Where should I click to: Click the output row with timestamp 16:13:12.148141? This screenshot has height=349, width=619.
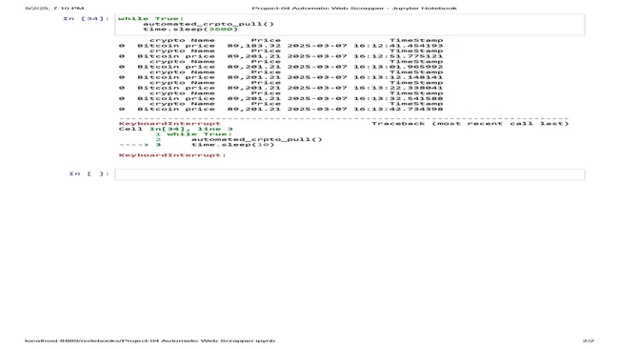[x=281, y=77]
